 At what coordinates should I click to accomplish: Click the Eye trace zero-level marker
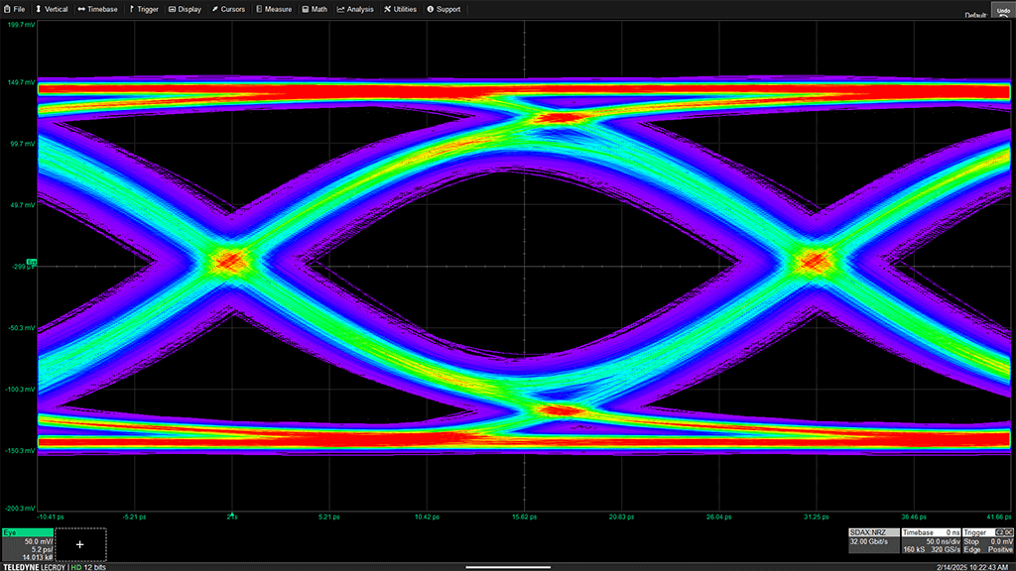[32, 262]
